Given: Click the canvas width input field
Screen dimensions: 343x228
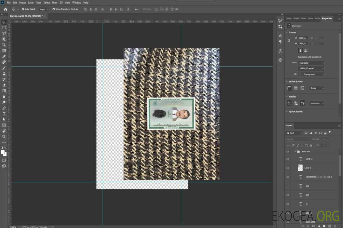Looking at the screenshot, I should click(x=303, y=38).
